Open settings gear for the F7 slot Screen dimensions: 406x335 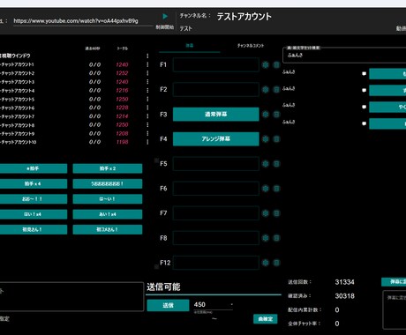[266, 213]
